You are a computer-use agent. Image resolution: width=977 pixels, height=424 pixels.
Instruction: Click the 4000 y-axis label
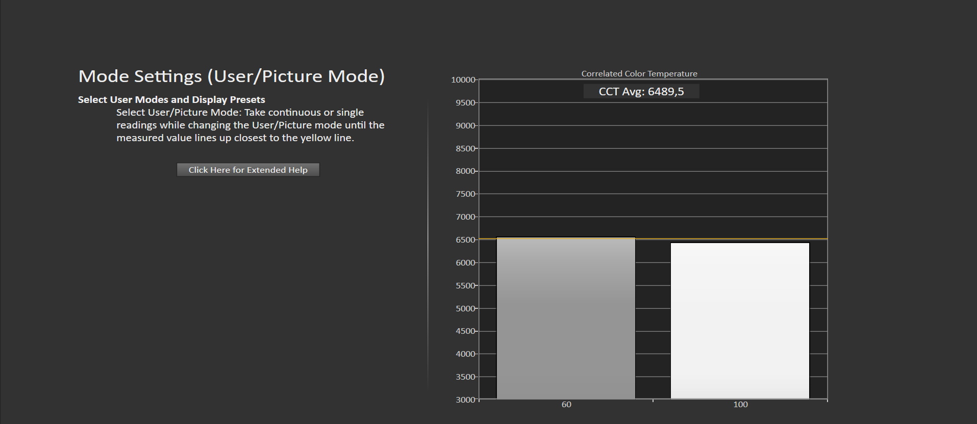(x=465, y=354)
